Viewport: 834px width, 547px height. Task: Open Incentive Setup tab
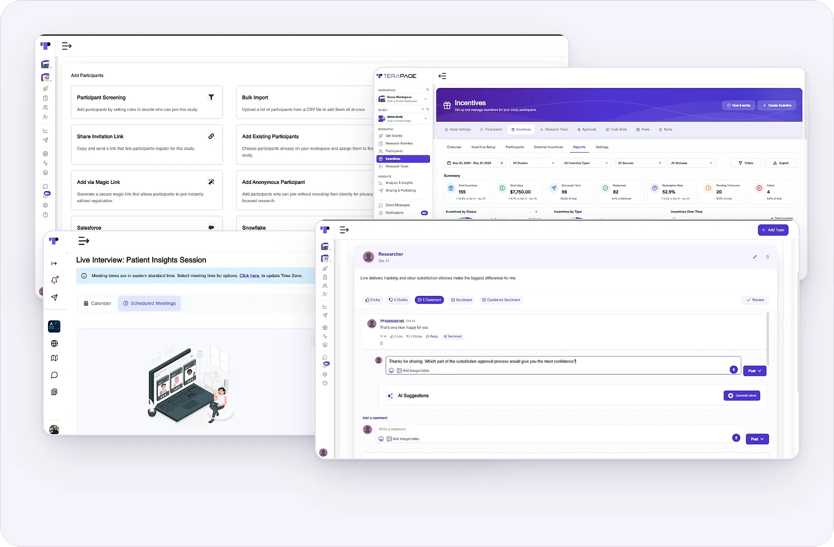tap(483, 147)
